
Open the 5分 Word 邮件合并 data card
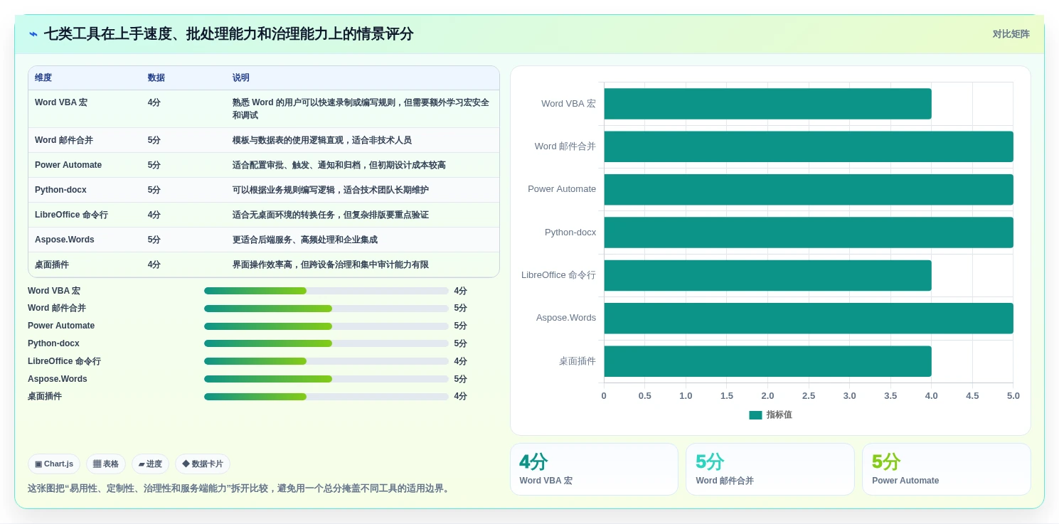770,469
